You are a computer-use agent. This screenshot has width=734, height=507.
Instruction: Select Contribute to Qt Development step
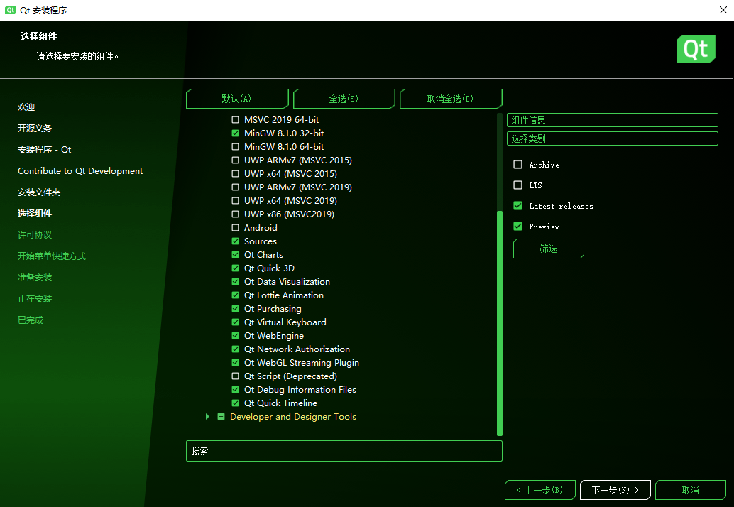80,171
